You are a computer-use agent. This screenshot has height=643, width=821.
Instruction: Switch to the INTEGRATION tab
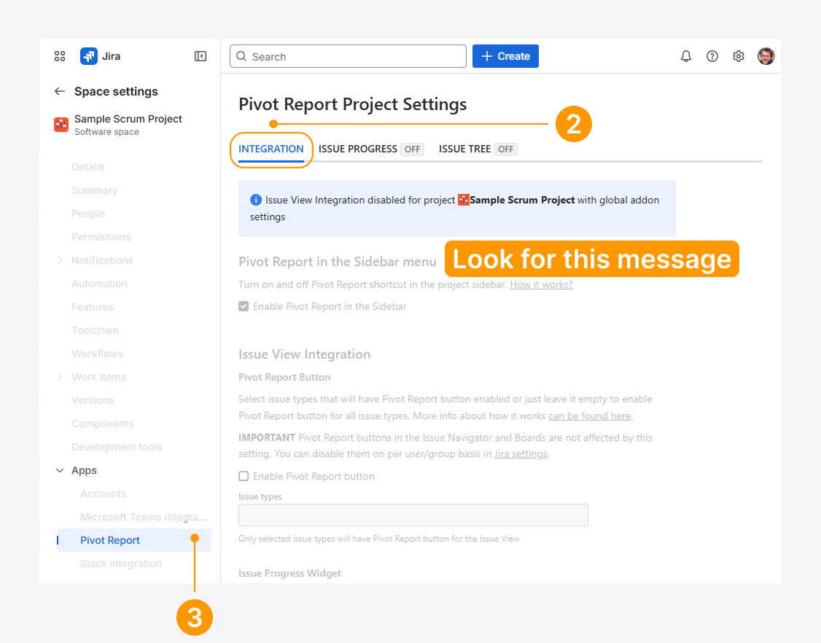click(x=271, y=149)
